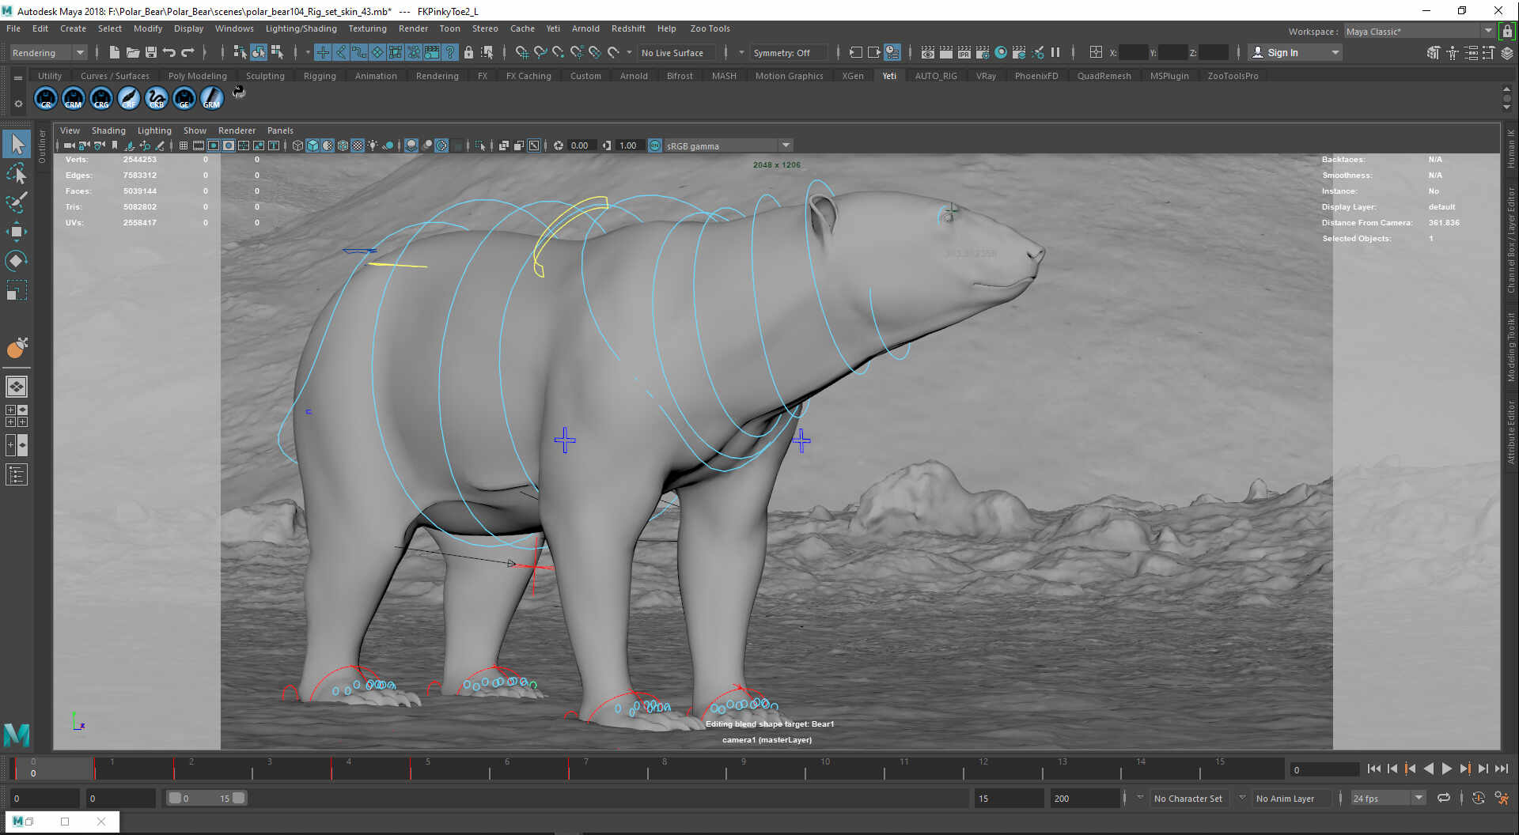Open the 24 fps frame rate dropdown
1519x835 pixels.
pyautogui.click(x=1388, y=798)
